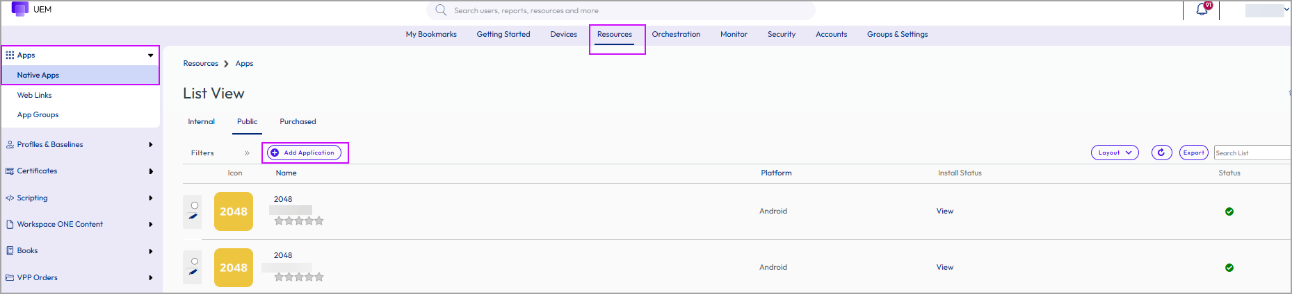Click the Search List input field
The image size is (1292, 294).
1252,153
